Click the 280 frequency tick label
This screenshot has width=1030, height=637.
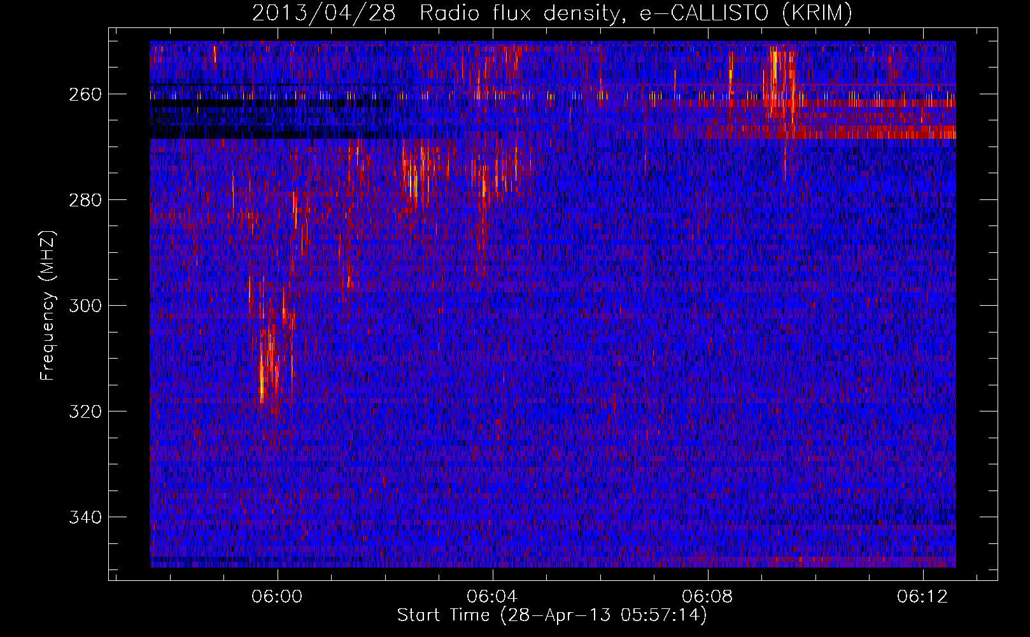coord(85,200)
